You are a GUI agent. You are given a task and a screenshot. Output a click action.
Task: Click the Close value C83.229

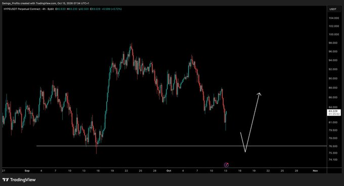pyautogui.click(x=95, y=9)
